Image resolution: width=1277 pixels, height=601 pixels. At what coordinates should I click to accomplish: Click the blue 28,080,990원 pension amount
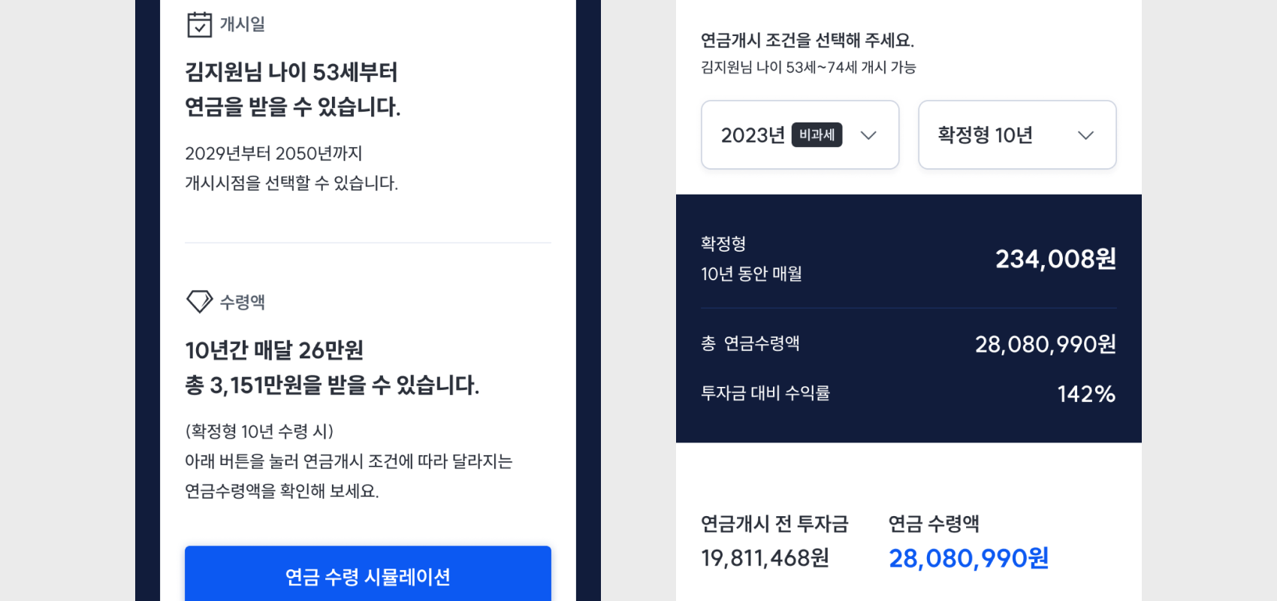coord(969,558)
